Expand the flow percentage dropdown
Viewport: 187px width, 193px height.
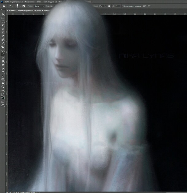pos(106,6)
